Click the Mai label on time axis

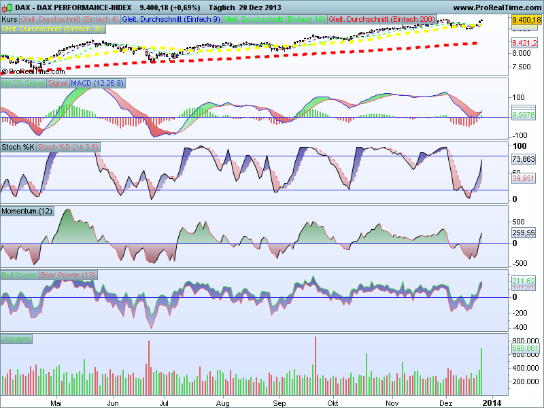[56, 403]
